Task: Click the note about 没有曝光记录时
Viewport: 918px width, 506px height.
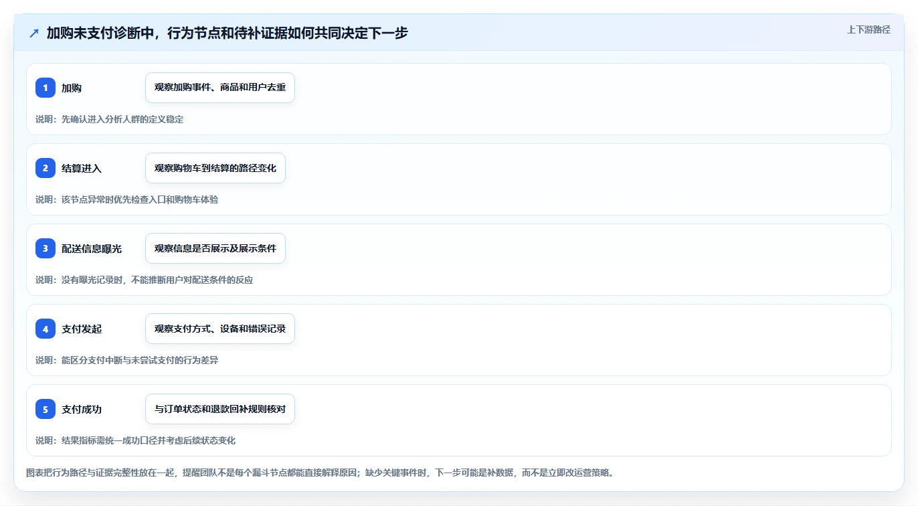Action: tap(144, 280)
